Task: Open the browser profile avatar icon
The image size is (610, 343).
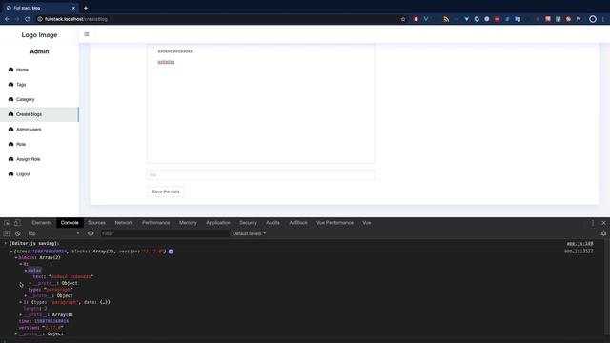Action: (593, 19)
